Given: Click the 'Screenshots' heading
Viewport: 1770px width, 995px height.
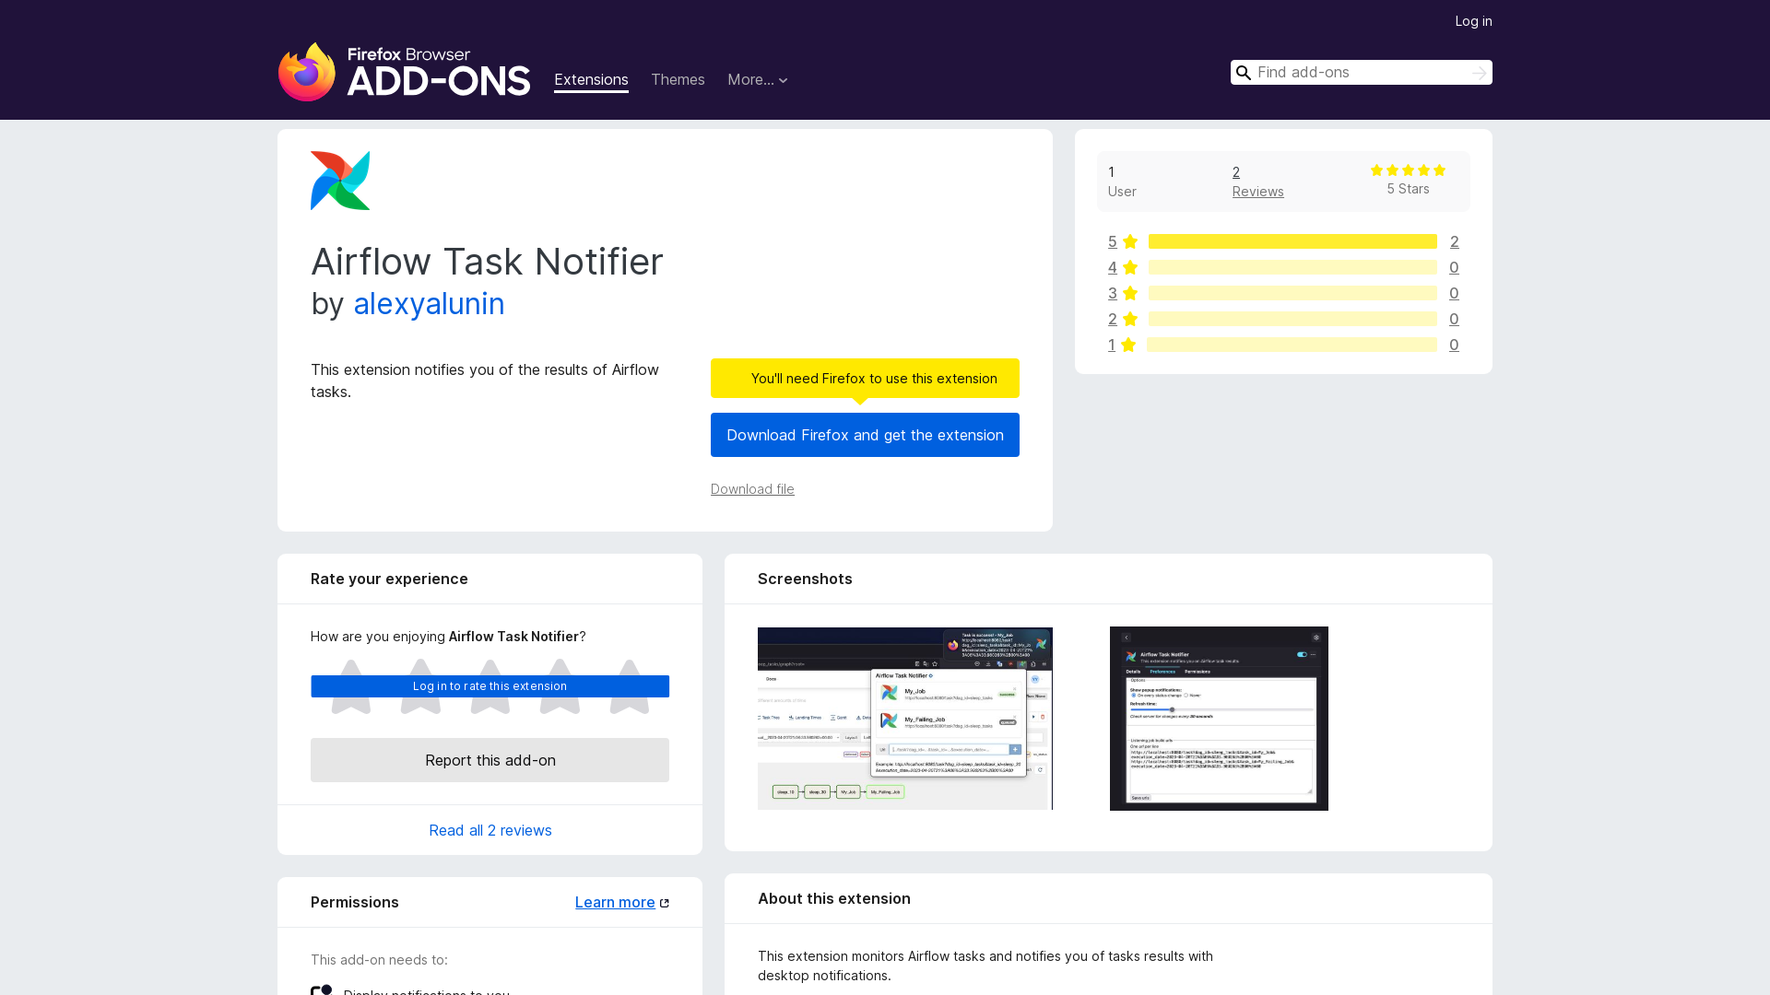Looking at the screenshot, I should [805, 579].
